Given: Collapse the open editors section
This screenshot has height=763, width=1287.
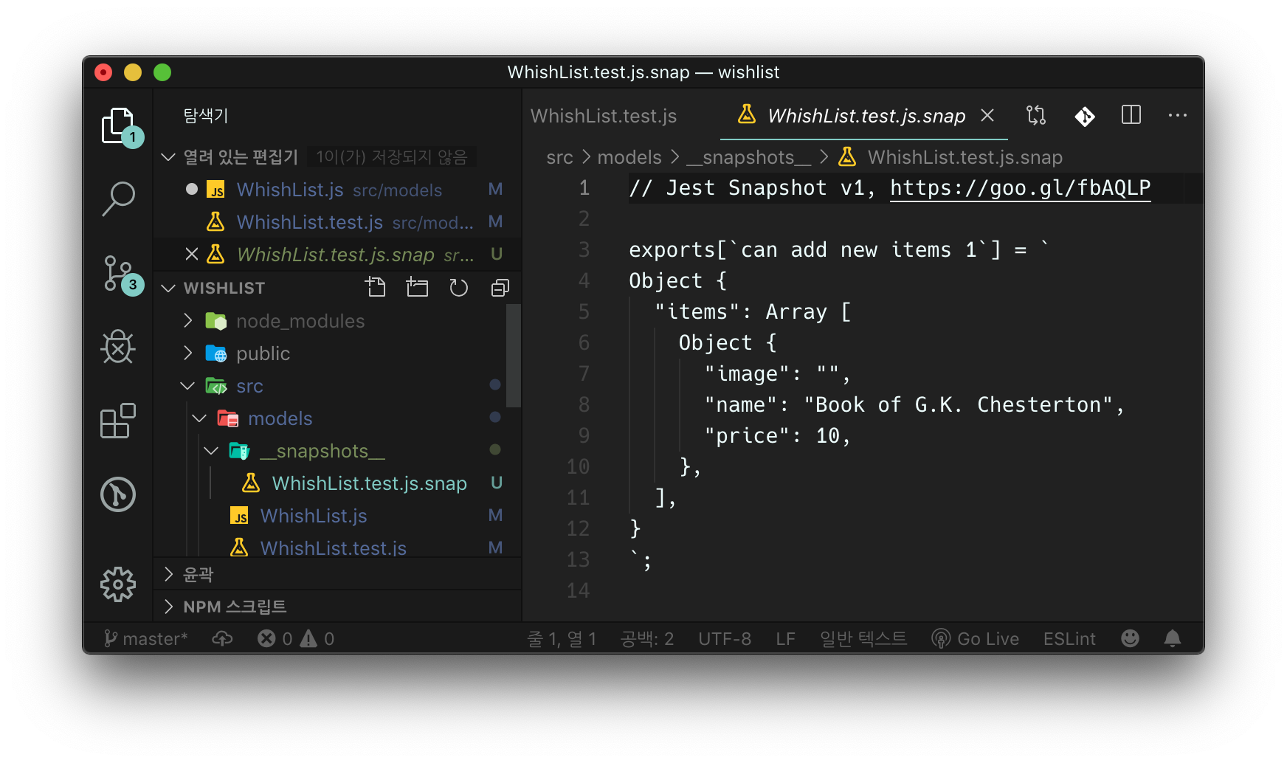Looking at the screenshot, I should [168, 156].
